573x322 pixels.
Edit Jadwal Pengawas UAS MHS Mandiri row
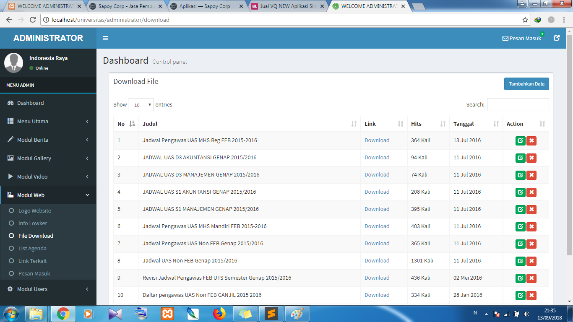click(x=520, y=227)
